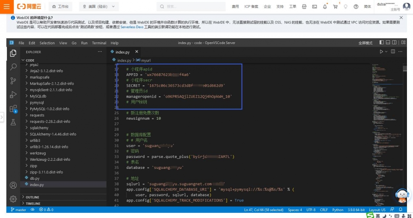Split the editor right
The width and height of the screenshot is (413, 218).
click(x=393, y=51)
